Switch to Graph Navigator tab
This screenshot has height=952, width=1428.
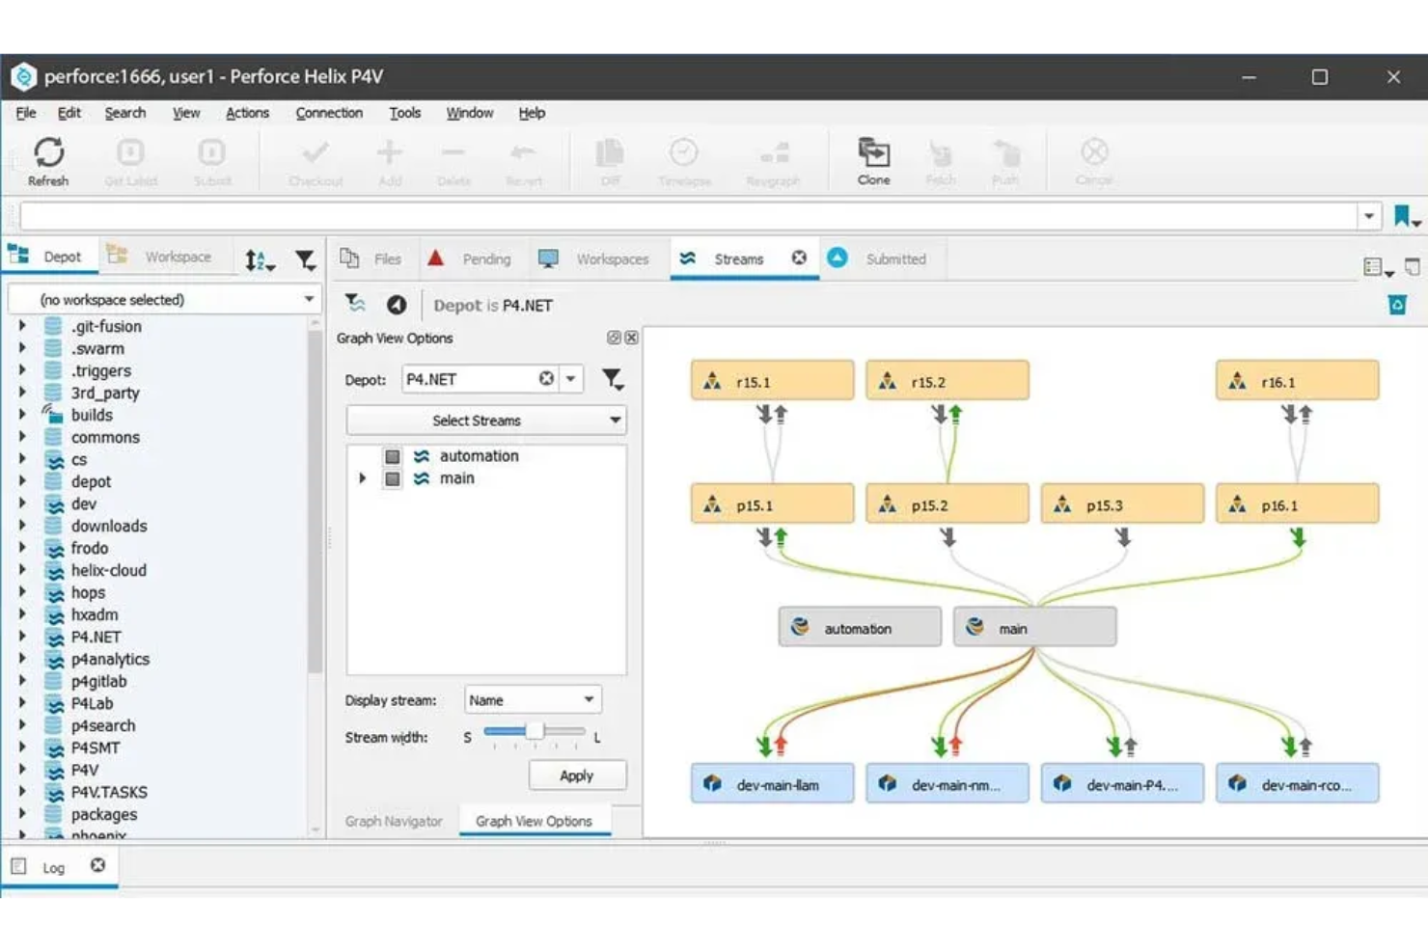(394, 821)
